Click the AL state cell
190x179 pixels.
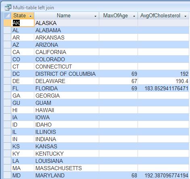coord(23,30)
